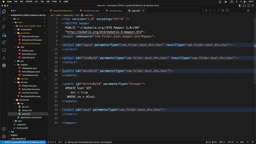Open FileController.java in explorer
256x144 pixels.
click(30, 36)
